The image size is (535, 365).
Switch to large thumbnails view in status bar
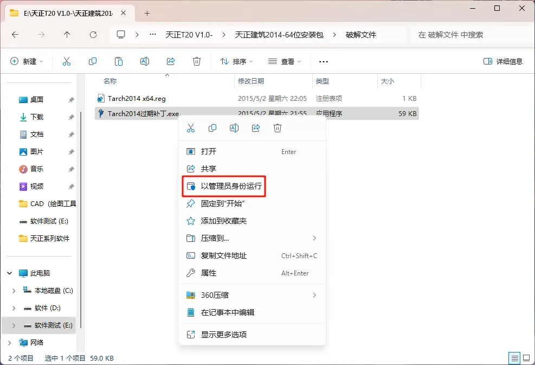526,358
